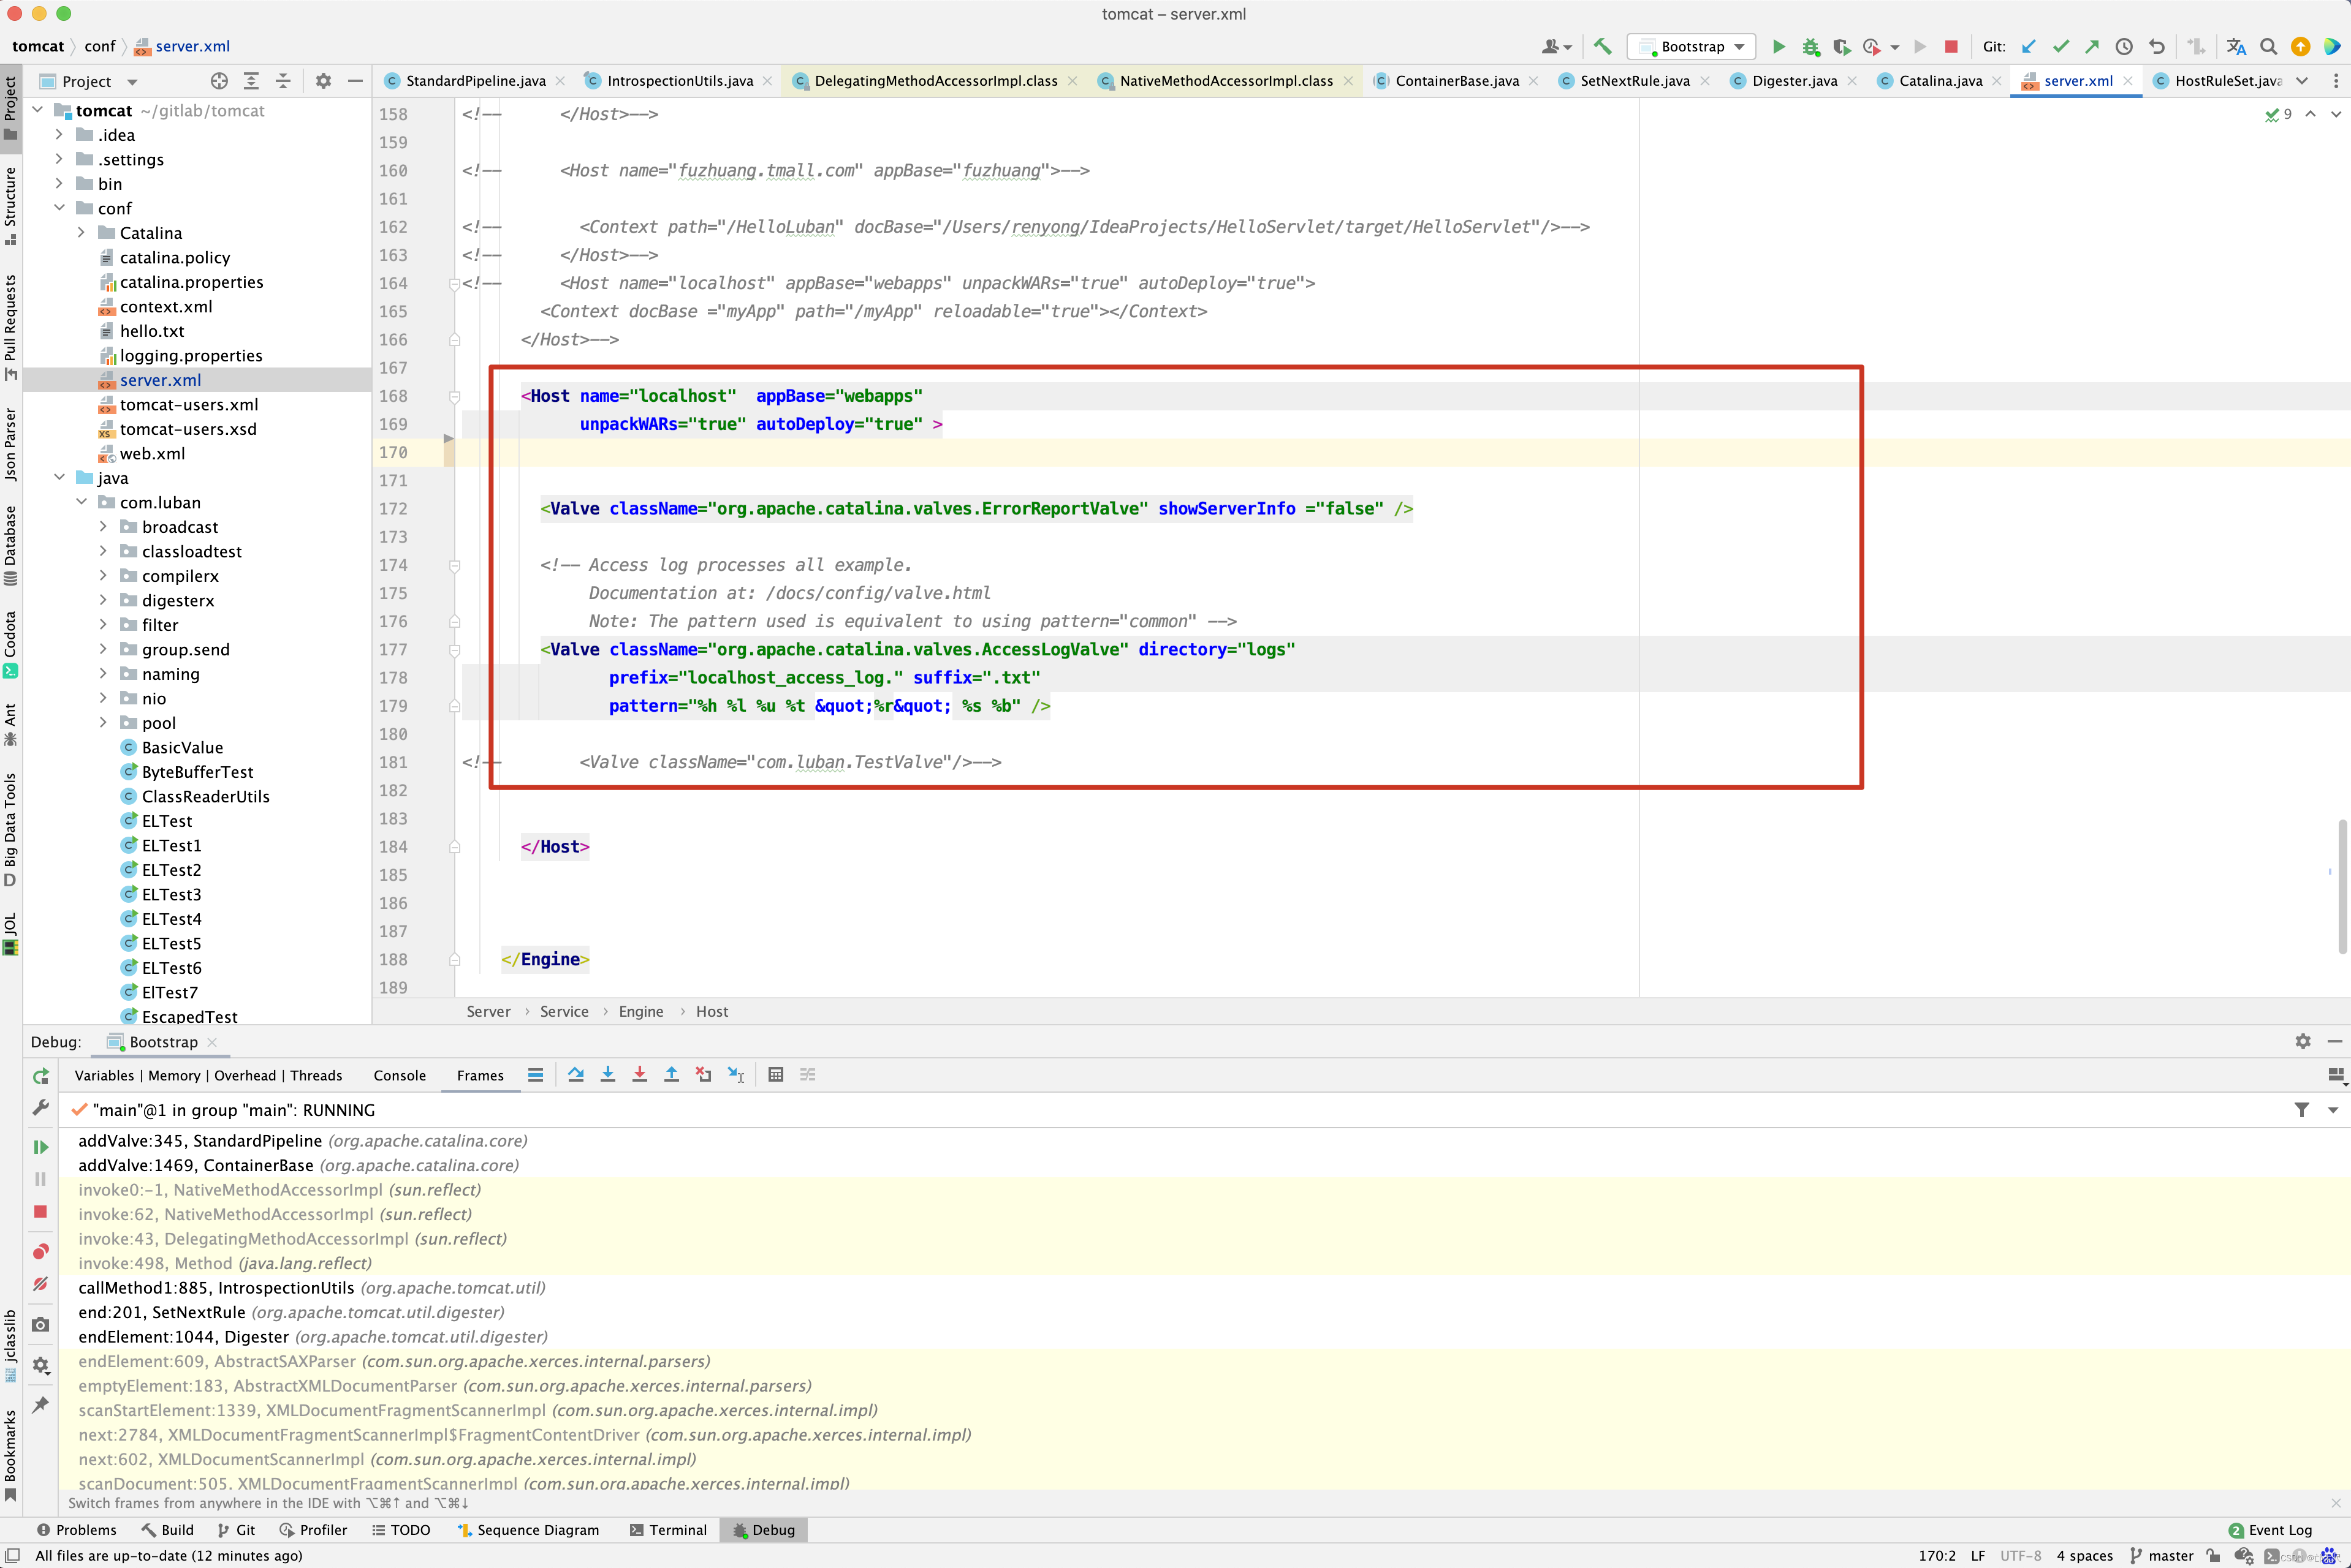Click Collapse All icon in Project panel
This screenshot has width=2351, height=1568.
pyautogui.click(x=283, y=81)
